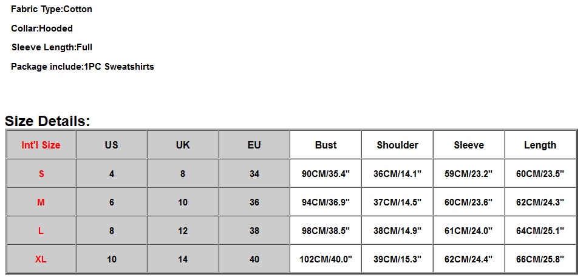
Task: Click the UK header cell
Action: [183, 145]
